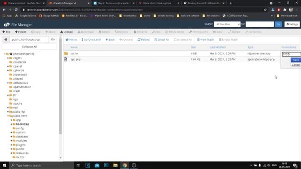Go Up One Level
The width and height of the screenshot is (301, 169).
pos(91,39)
